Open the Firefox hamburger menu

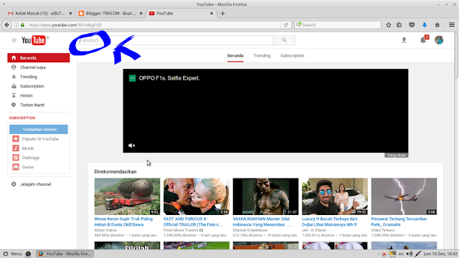pyautogui.click(x=452, y=25)
